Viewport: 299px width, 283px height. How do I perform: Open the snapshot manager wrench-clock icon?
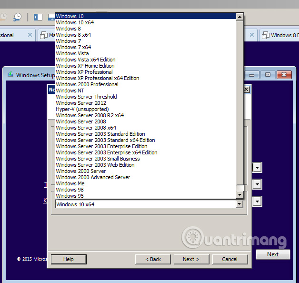coord(17,17)
